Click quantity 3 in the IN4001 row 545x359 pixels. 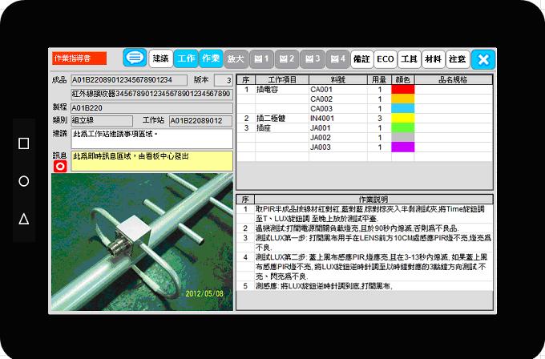click(379, 118)
